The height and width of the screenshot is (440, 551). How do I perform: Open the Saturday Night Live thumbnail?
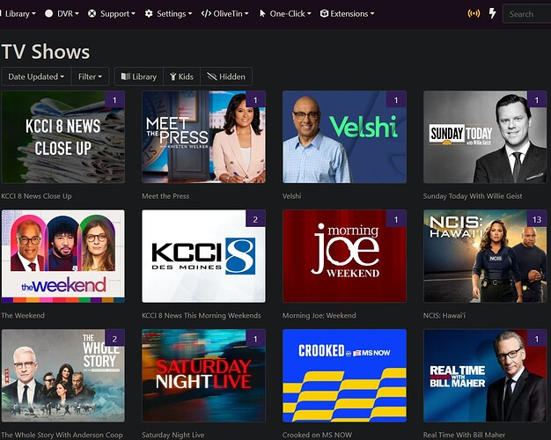click(x=203, y=376)
